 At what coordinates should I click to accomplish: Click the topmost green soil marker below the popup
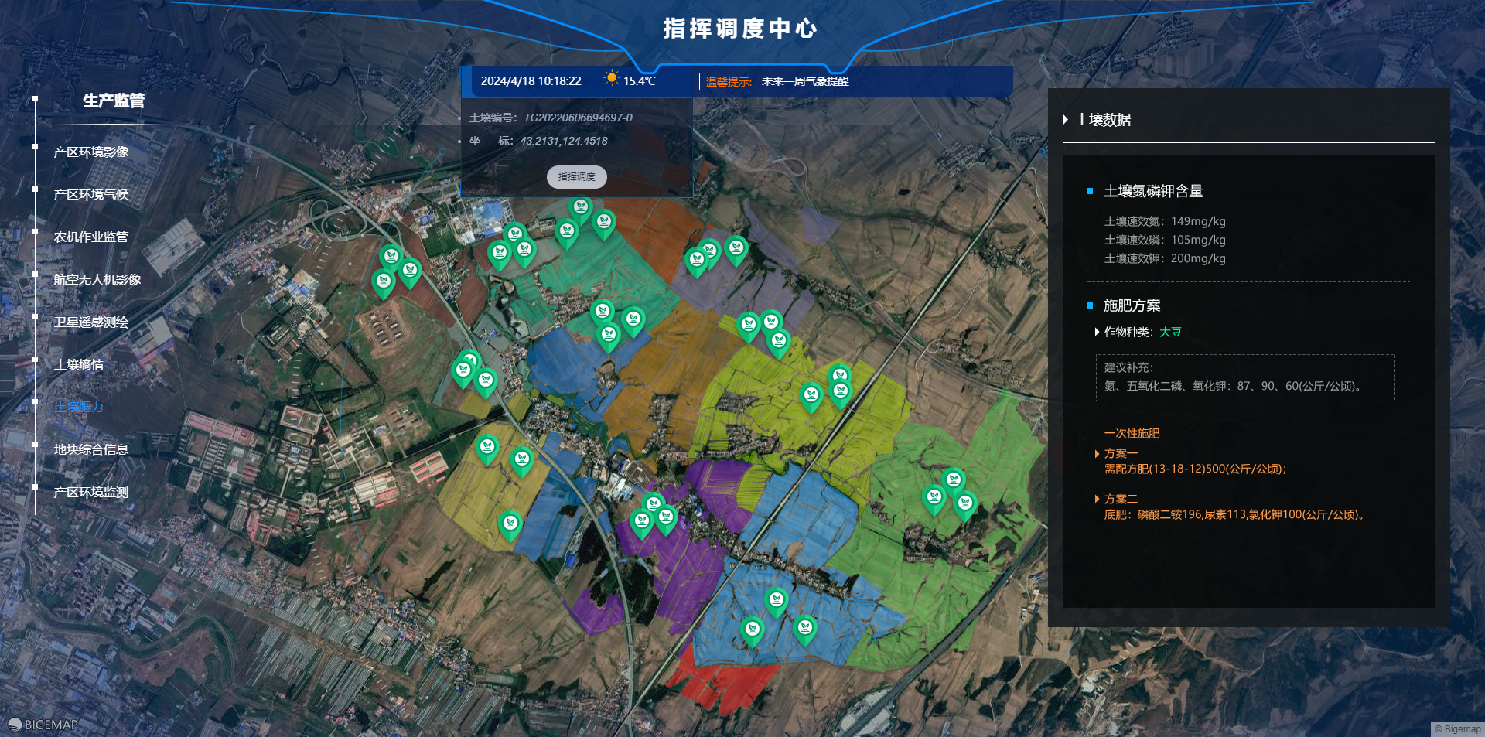tap(580, 207)
